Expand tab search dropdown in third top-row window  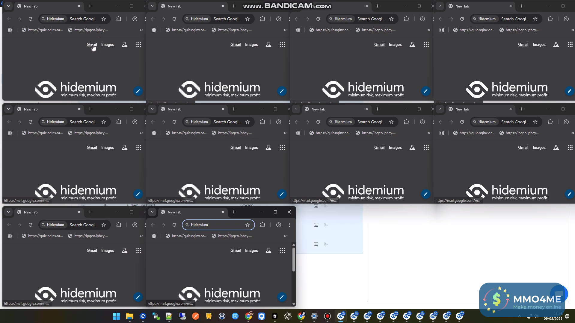coord(296,6)
